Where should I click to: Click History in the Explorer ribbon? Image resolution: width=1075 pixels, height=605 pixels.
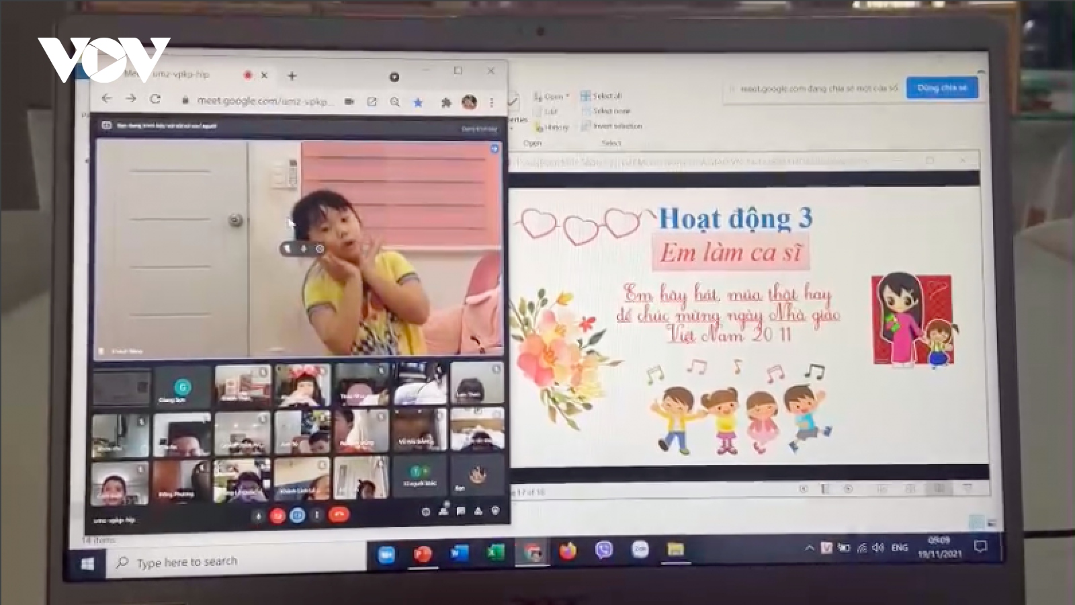click(552, 127)
